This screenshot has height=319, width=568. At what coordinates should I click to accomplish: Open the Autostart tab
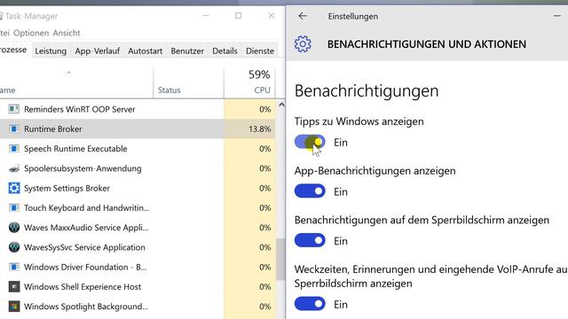(x=145, y=51)
